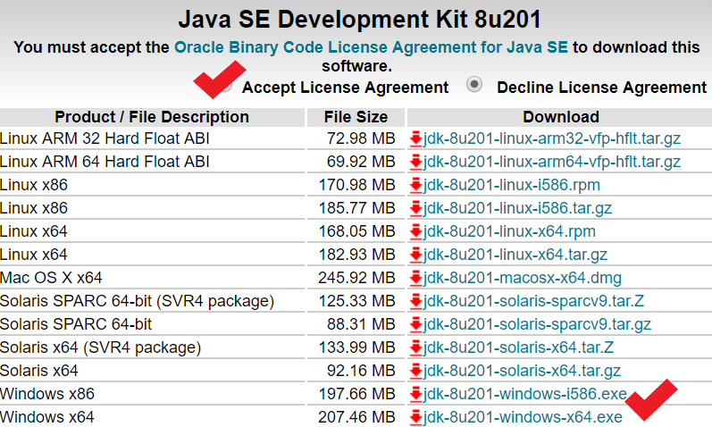The width and height of the screenshot is (712, 427).
Task: Click the 133.99 MB file size cell
Action: click(x=357, y=347)
